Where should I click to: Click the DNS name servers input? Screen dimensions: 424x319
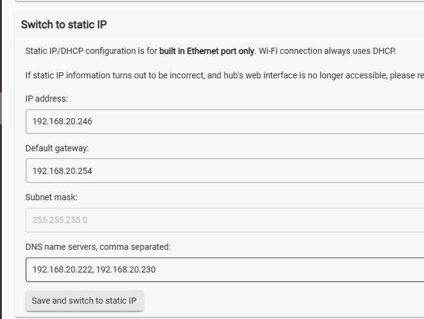225,269
